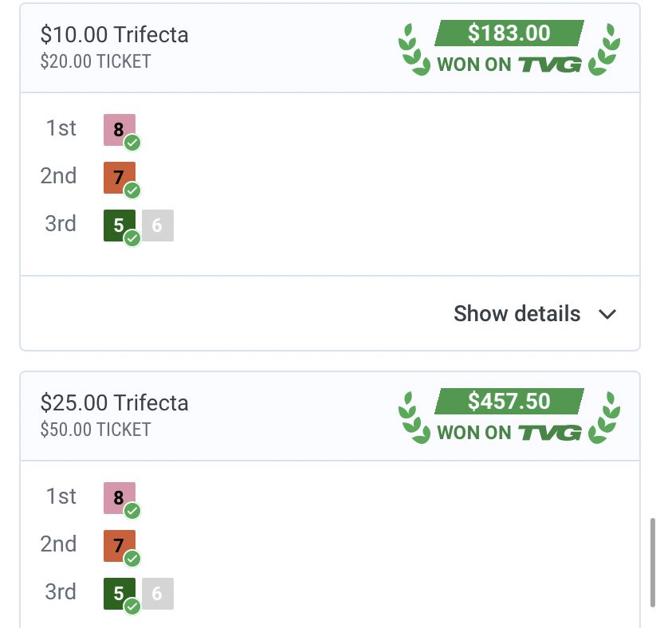660x628 pixels.
Task: Click the TVG logo on the $457.50 win
Action: coord(552,433)
